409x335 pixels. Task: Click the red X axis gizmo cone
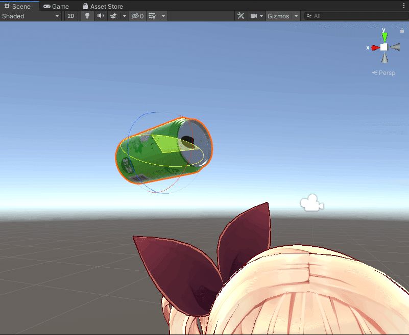click(375, 47)
